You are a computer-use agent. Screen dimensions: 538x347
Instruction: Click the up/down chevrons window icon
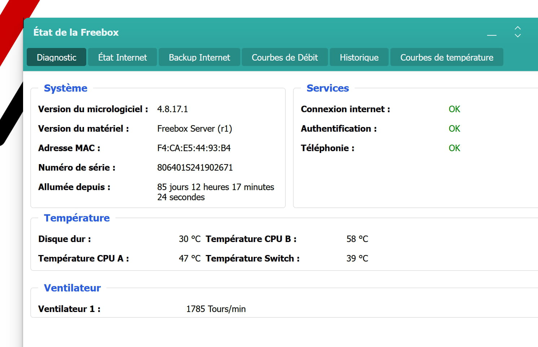[518, 32]
